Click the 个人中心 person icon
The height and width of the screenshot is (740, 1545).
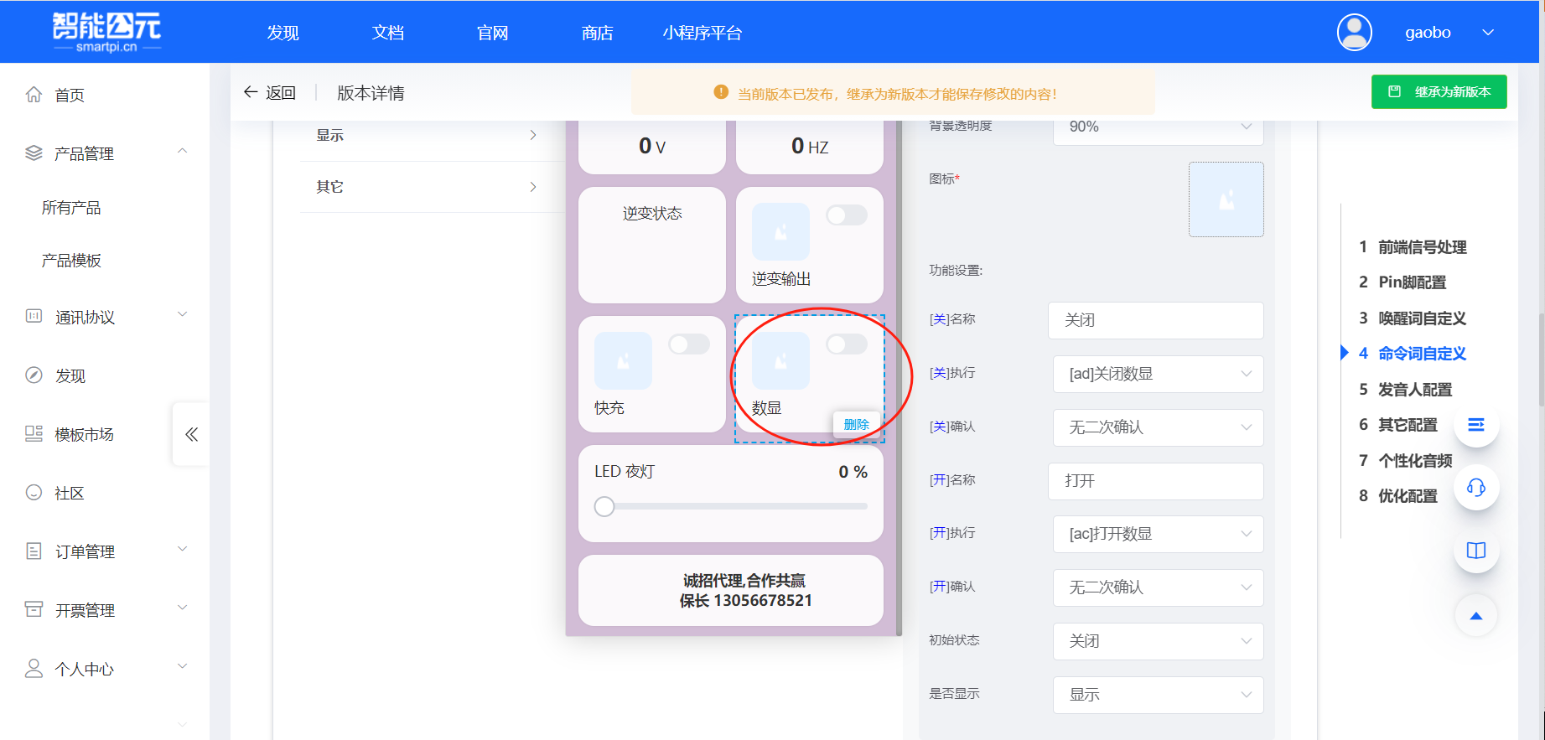pos(34,669)
